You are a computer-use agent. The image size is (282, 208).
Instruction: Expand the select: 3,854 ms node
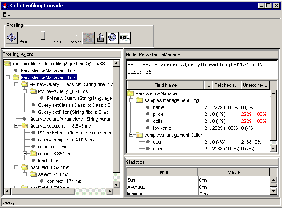click(x=25, y=154)
